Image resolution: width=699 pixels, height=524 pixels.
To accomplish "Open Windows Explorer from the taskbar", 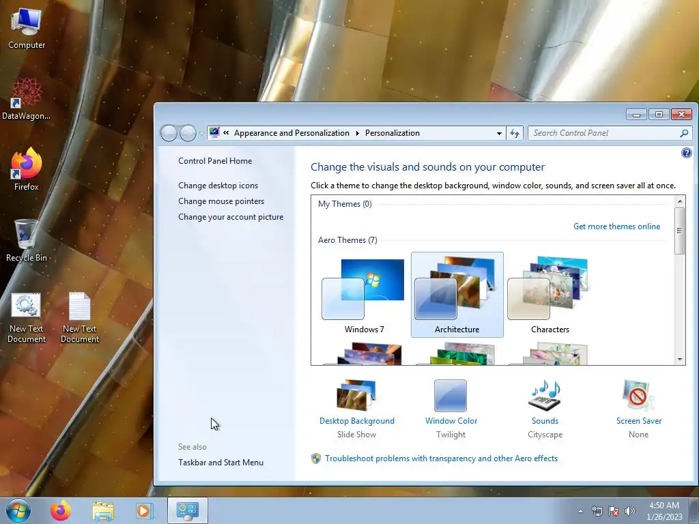I will (x=103, y=511).
